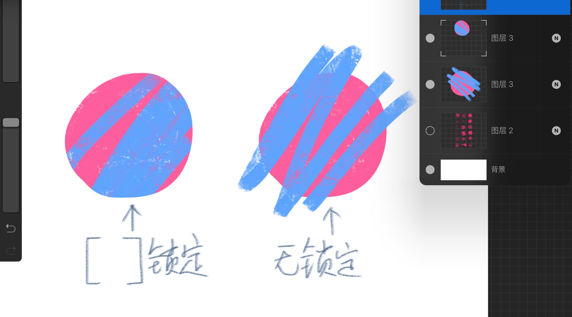572x317 pixels.
Task: Select the 图层 2 thumbnail
Action: (464, 130)
